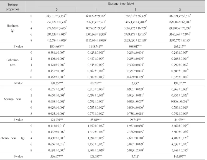Select chewiness value 1.659±0.022

coord(96,126)
